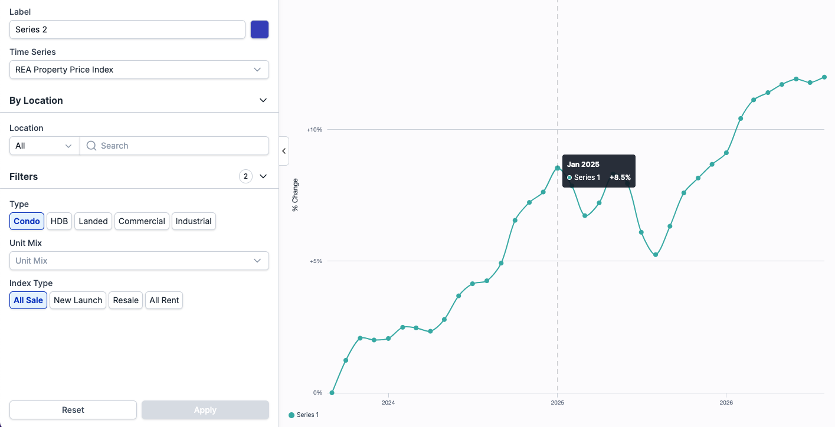
Task: Click the Series 1 legend marker
Action: click(292, 415)
